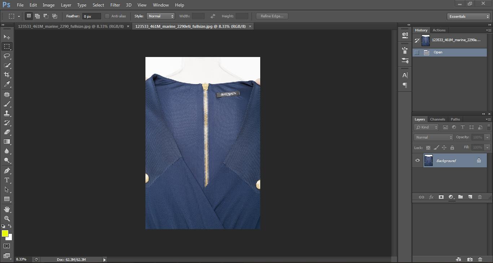The height and width of the screenshot is (263, 493).
Task: Select the Hand tool
Action: click(x=7, y=209)
